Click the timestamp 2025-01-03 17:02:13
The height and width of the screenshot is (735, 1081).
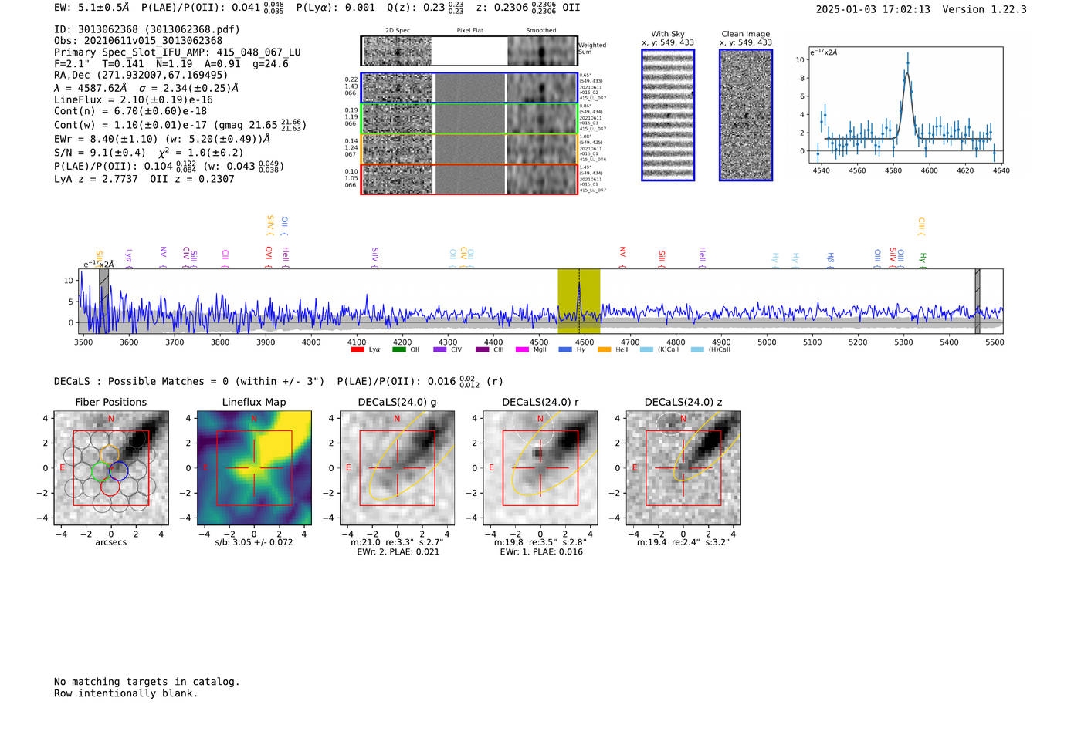click(x=873, y=10)
